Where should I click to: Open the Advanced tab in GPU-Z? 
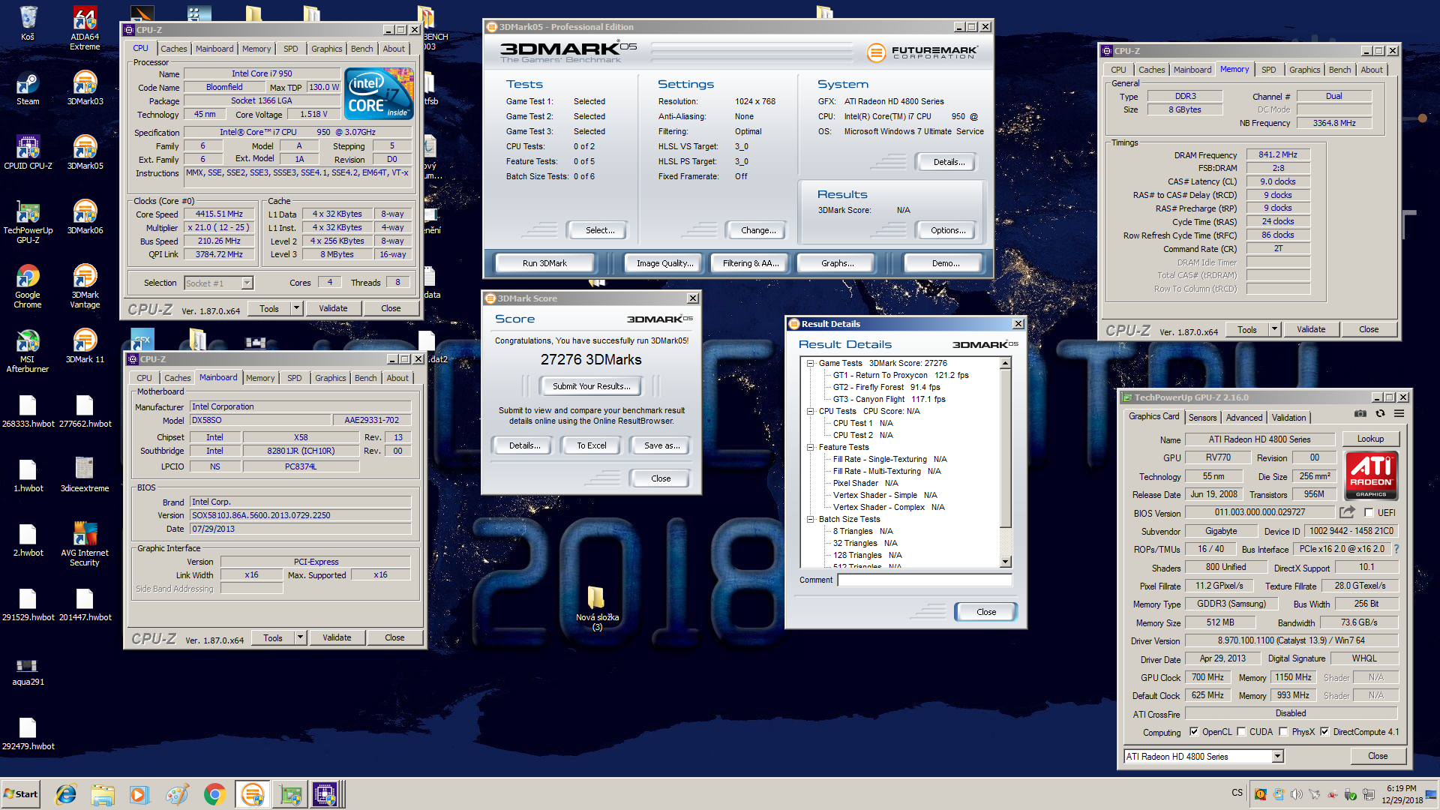coord(1244,418)
